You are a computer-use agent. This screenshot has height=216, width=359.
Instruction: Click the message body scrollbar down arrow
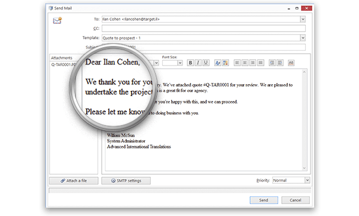tap(305, 168)
